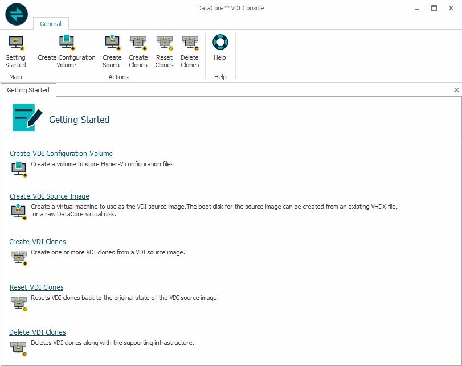Switch to the General ribbon tab
The height and width of the screenshot is (366, 462).
(x=51, y=24)
